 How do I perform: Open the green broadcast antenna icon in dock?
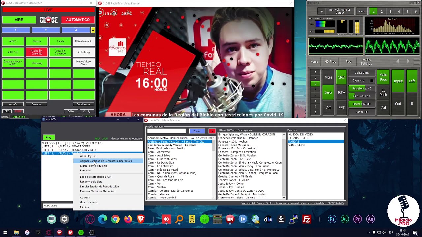[x=204, y=219]
